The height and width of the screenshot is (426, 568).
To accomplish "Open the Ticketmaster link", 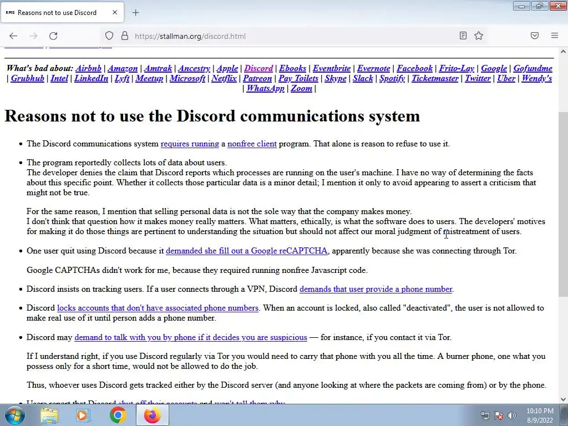I will coord(435,78).
